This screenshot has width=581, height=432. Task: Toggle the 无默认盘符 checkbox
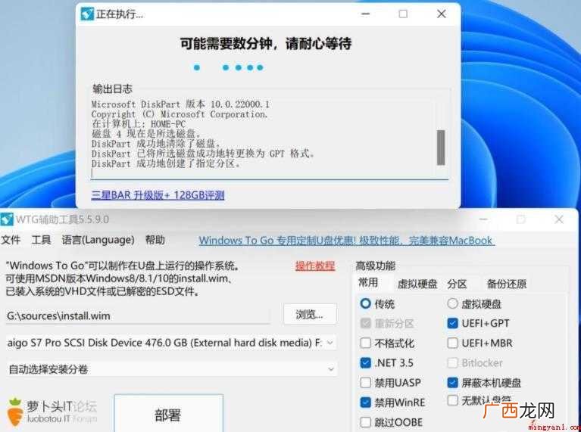point(452,400)
